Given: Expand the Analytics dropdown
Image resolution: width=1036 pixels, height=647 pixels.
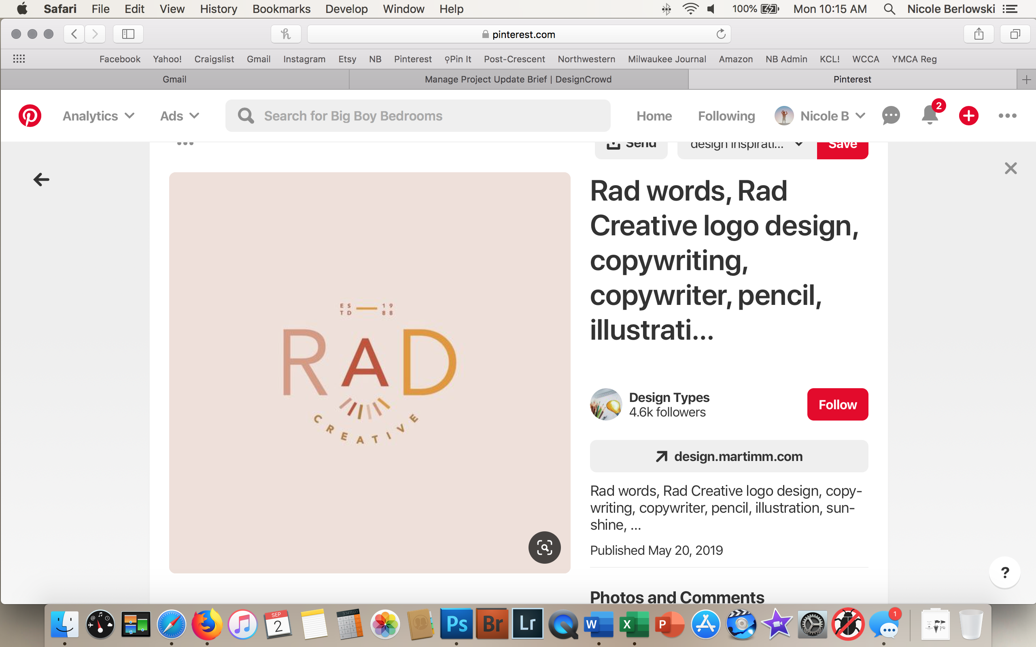Looking at the screenshot, I should tap(98, 116).
